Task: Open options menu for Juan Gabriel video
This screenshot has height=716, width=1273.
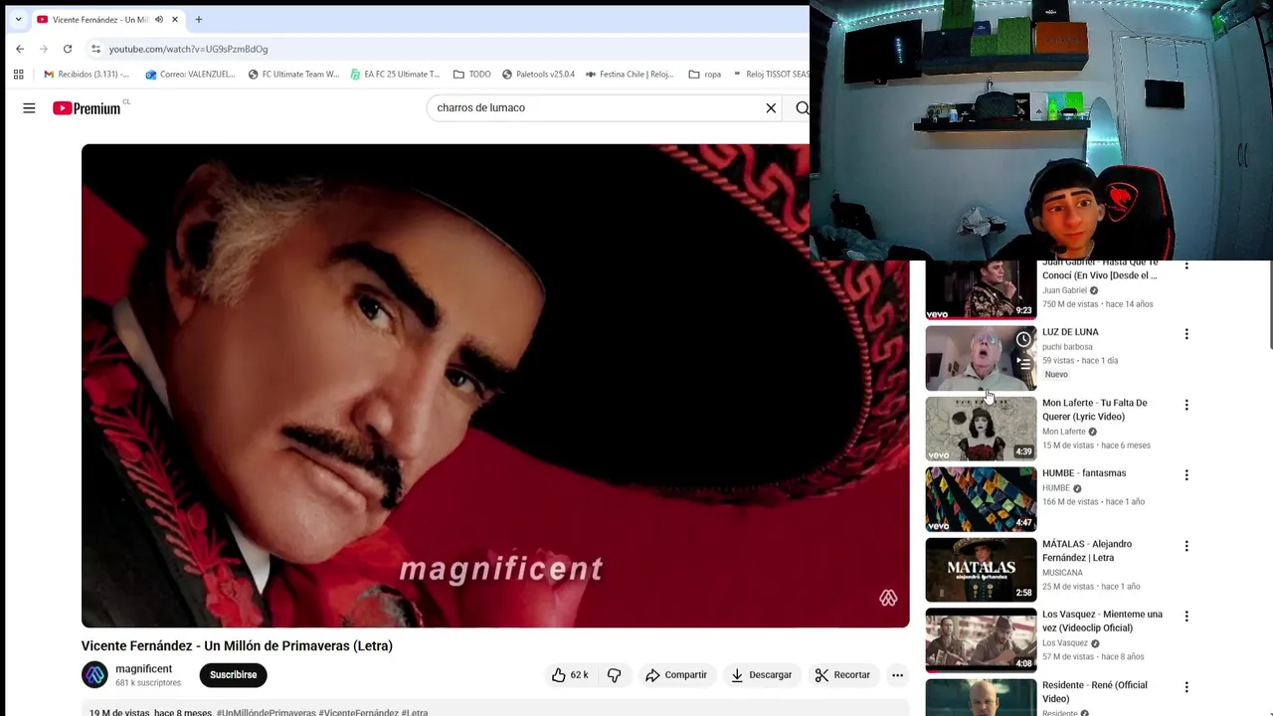Action: 1186,267
